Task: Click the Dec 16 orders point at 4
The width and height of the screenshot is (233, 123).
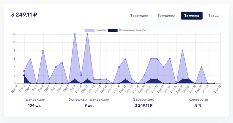Action: [x=119, y=67]
